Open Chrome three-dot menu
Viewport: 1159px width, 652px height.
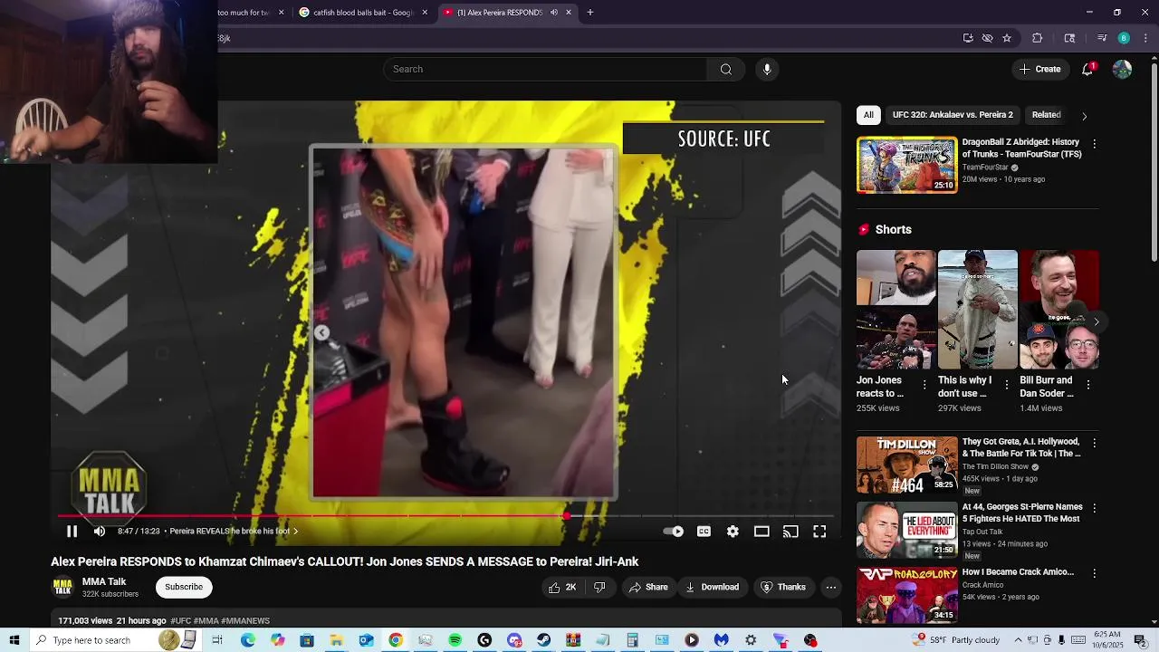coord(1145,38)
